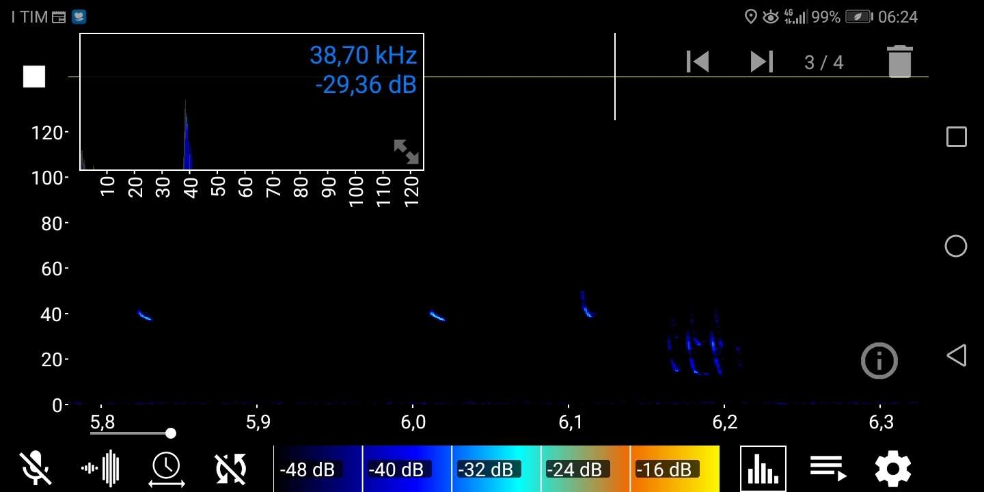Tap the 3 / 4 recording counter
The width and height of the screenshot is (984, 492).
(824, 63)
